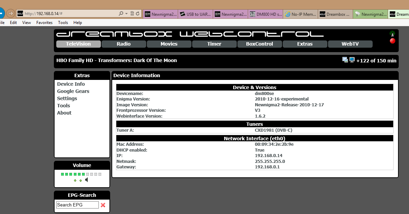This screenshot has width=409, height=214.
Task: Open the Radio section
Action: [x=124, y=44]
